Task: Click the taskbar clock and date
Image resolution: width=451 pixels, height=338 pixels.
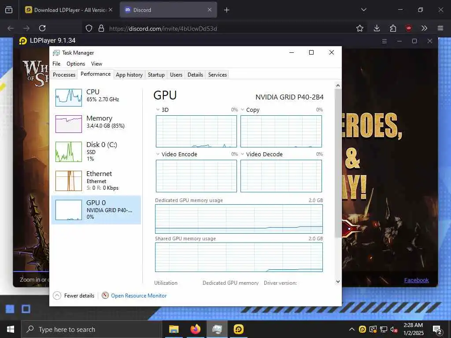Action: 413,329
